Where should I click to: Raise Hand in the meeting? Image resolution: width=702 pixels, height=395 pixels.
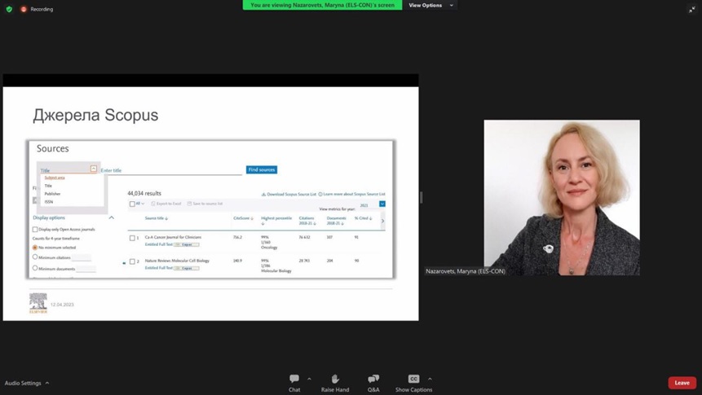pyautogui.click(x=335, y=383)
